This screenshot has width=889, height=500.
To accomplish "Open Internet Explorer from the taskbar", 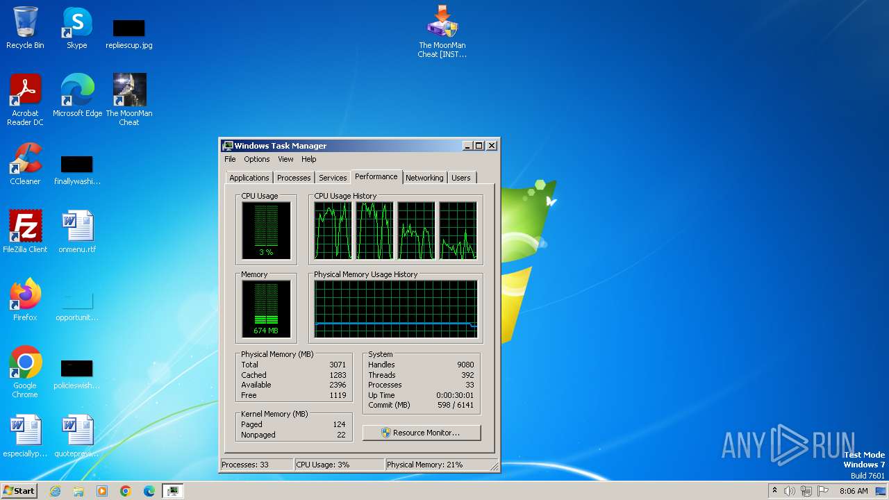I will (55, 491).
